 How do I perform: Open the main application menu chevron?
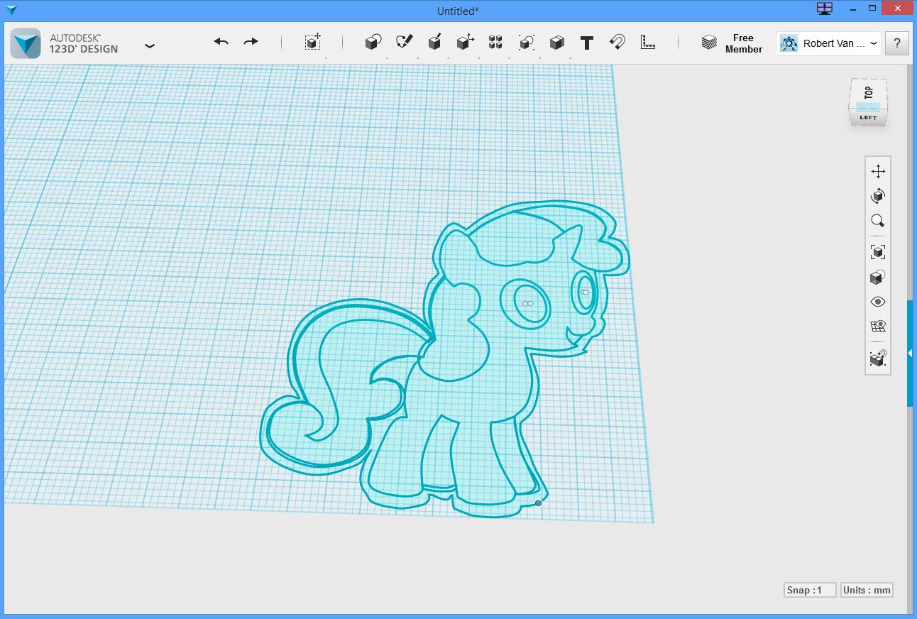[x=150, y=45]
